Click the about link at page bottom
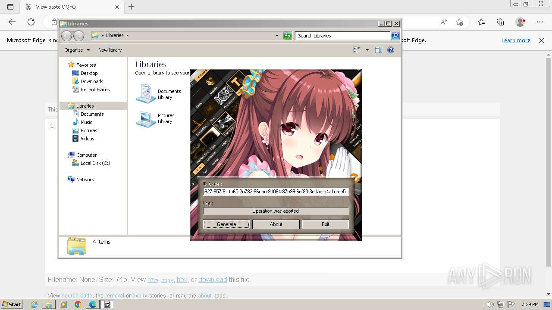This screenshot has width=552, height=310. pos(205,296)
